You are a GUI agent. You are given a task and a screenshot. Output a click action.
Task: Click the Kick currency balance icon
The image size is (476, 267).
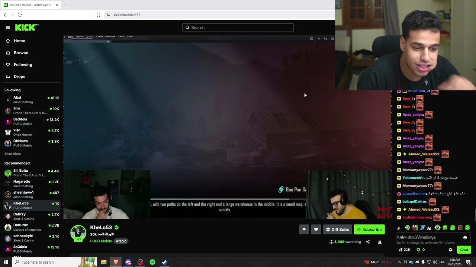point(418,250)
